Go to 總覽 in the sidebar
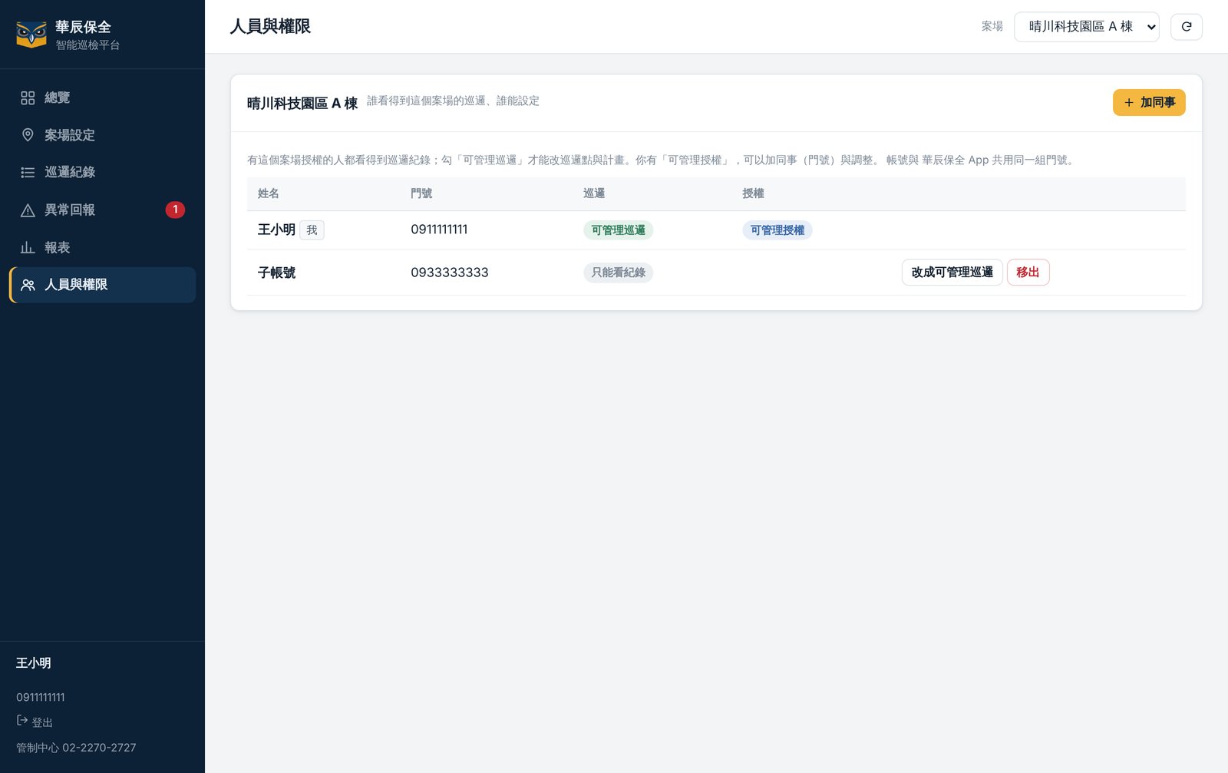1228x773 pixels. 102,97
